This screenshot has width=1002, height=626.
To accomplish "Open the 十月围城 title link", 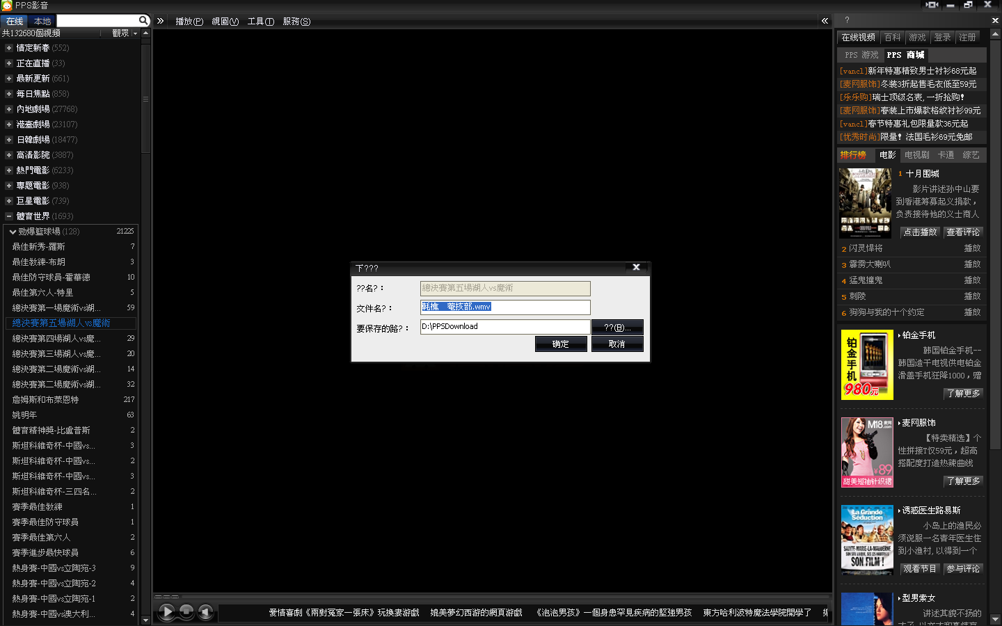I will tap(923, 174).
